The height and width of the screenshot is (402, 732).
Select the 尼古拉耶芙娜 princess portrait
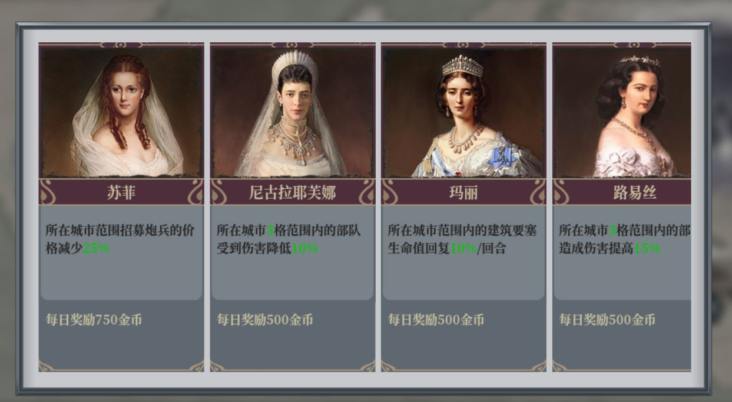pos(293,112)
